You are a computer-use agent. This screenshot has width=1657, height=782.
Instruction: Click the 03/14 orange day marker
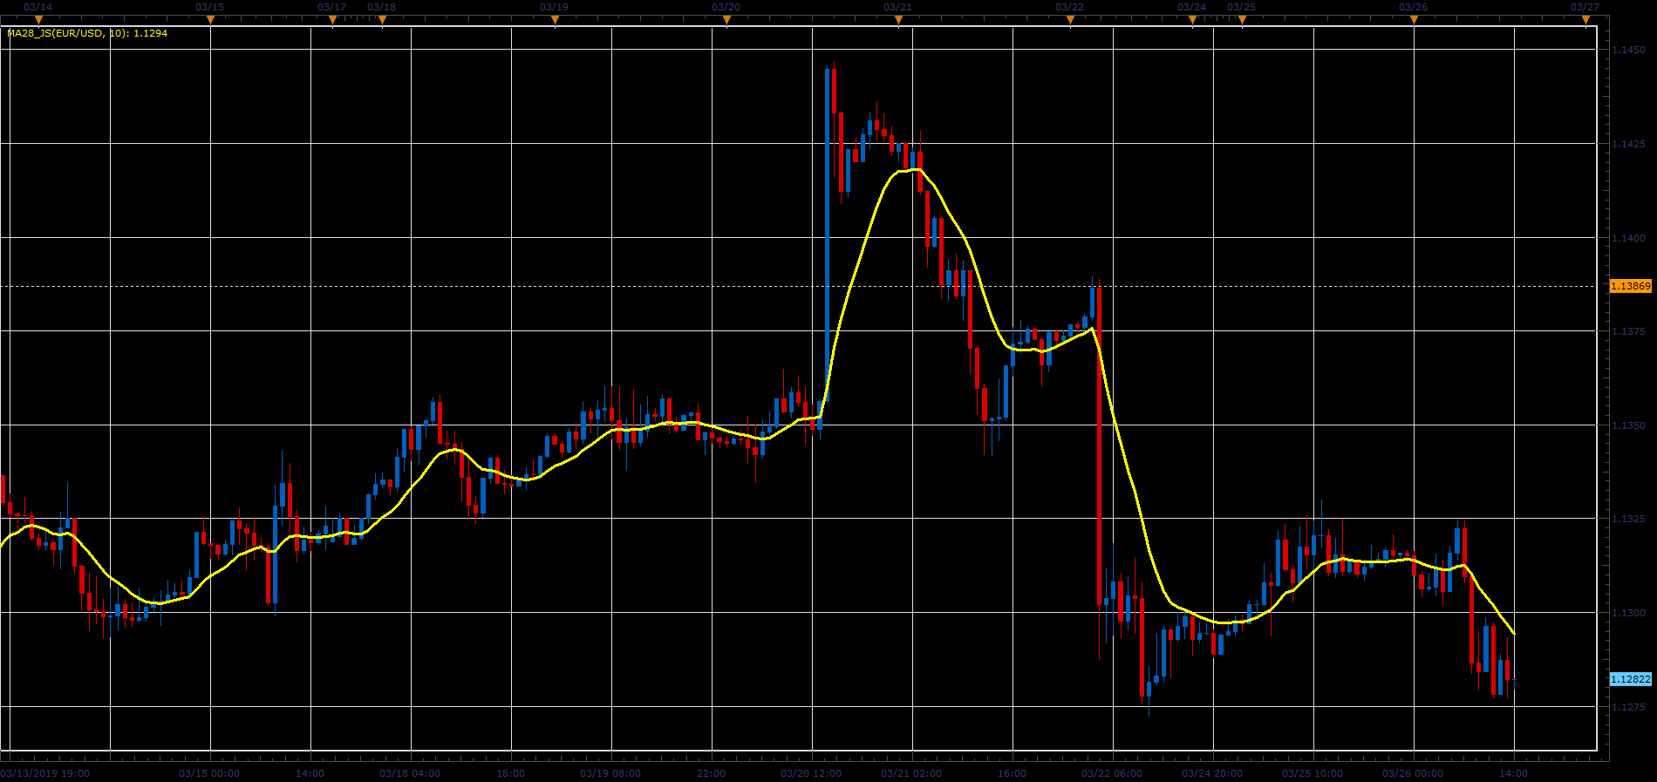click(38, 20)
